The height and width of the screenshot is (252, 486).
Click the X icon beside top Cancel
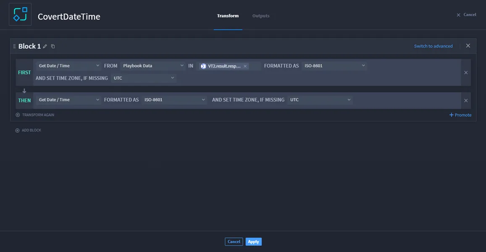click(458, 15)
